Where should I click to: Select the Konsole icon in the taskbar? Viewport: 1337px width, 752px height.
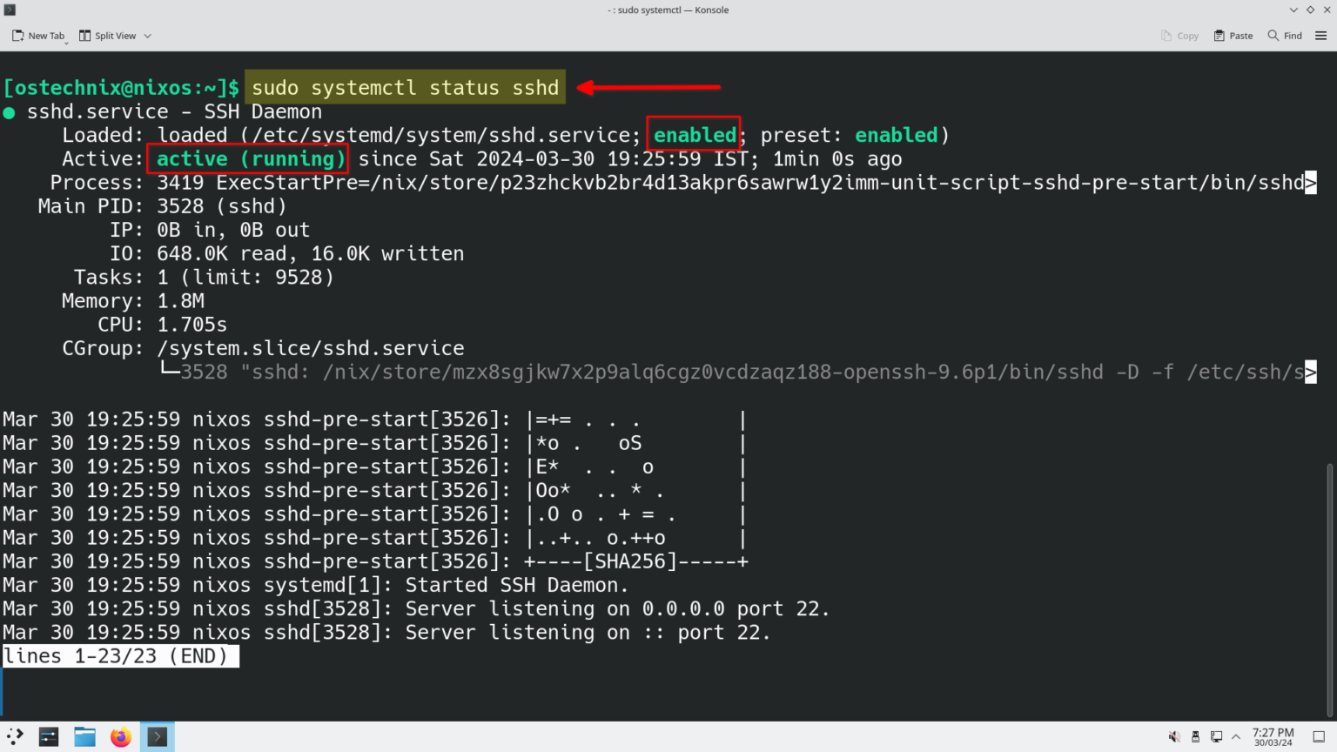[x=157, y=736]
